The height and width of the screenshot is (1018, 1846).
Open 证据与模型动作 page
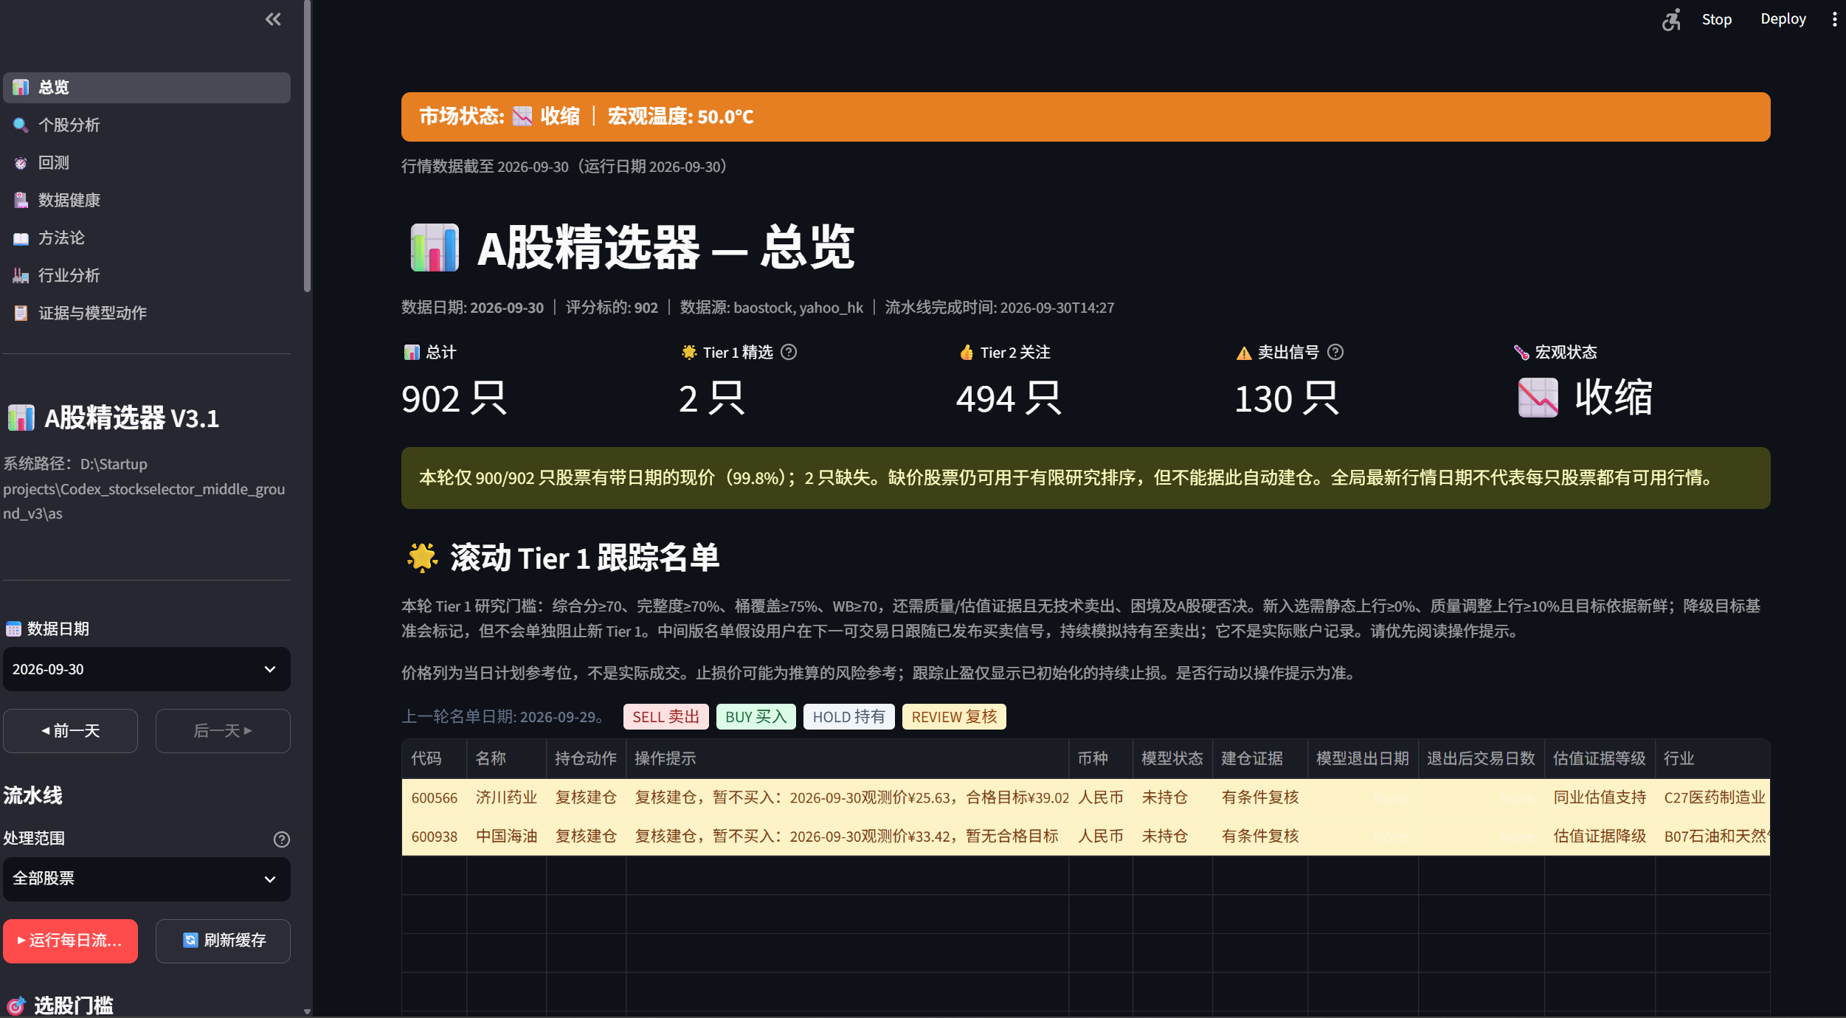(x=147, y=313)
